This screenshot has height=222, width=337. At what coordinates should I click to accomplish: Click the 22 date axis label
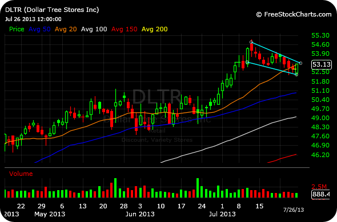point(21,206)
